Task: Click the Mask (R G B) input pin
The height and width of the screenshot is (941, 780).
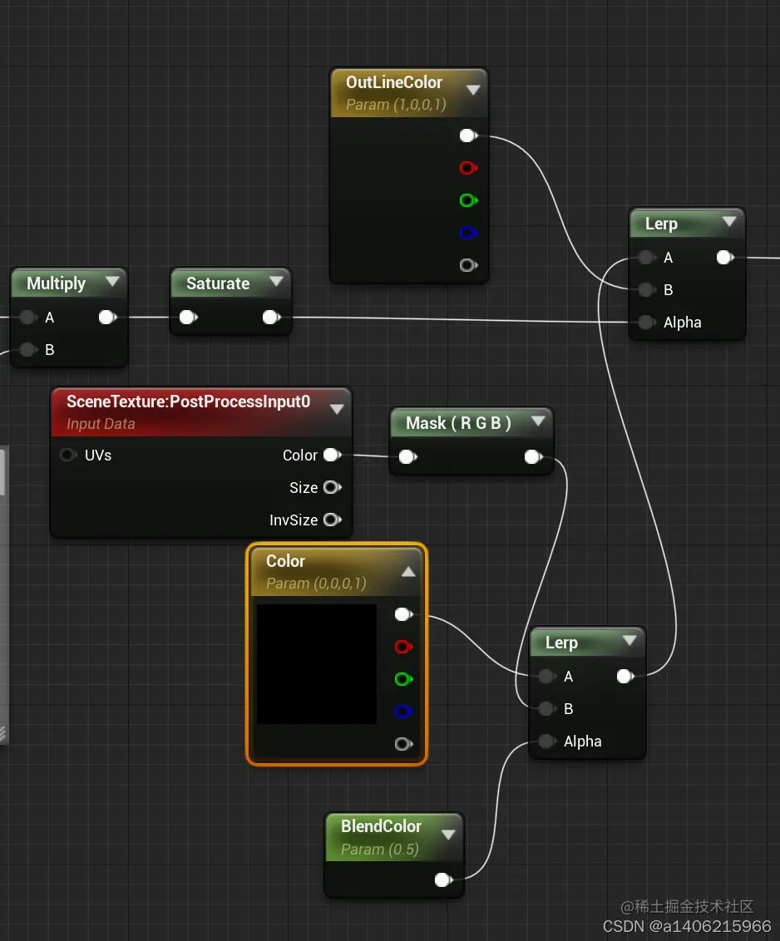Action: click(407, 457)
